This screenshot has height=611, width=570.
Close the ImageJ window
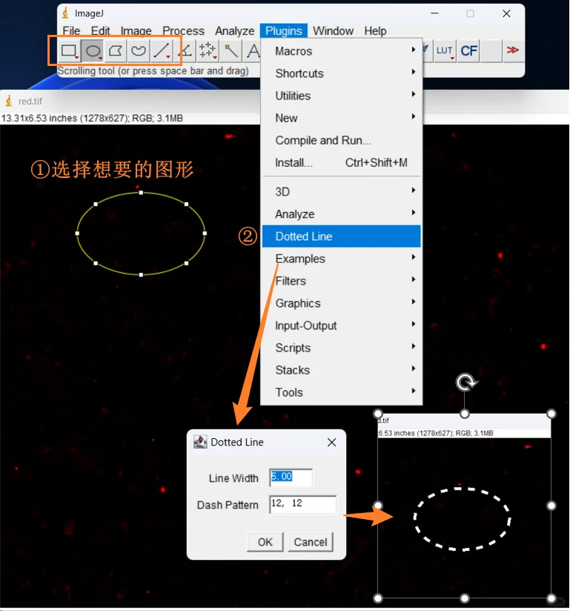pyautogui.click(x=506, y=13)
